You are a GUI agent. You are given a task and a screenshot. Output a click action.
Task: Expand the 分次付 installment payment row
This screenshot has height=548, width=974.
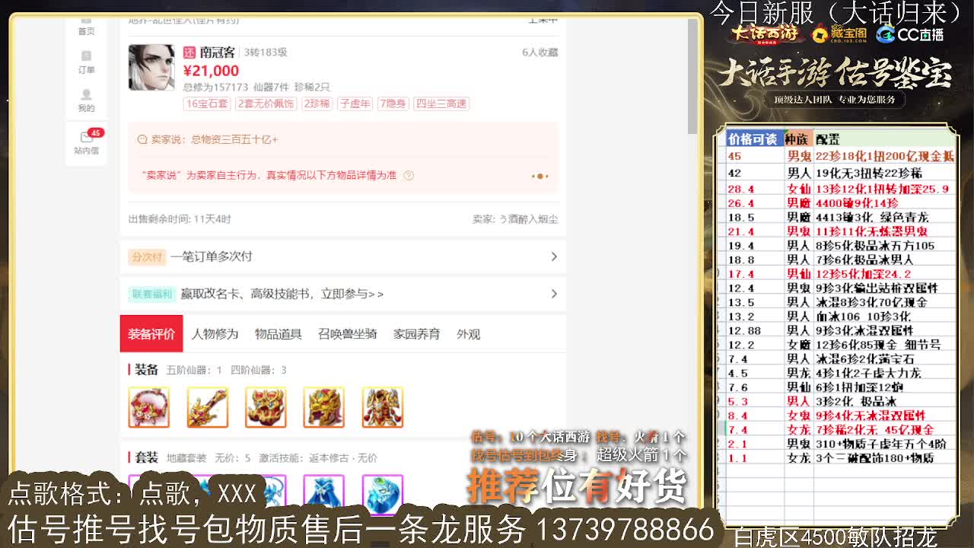pyautogui.click(x=555, y=256)
